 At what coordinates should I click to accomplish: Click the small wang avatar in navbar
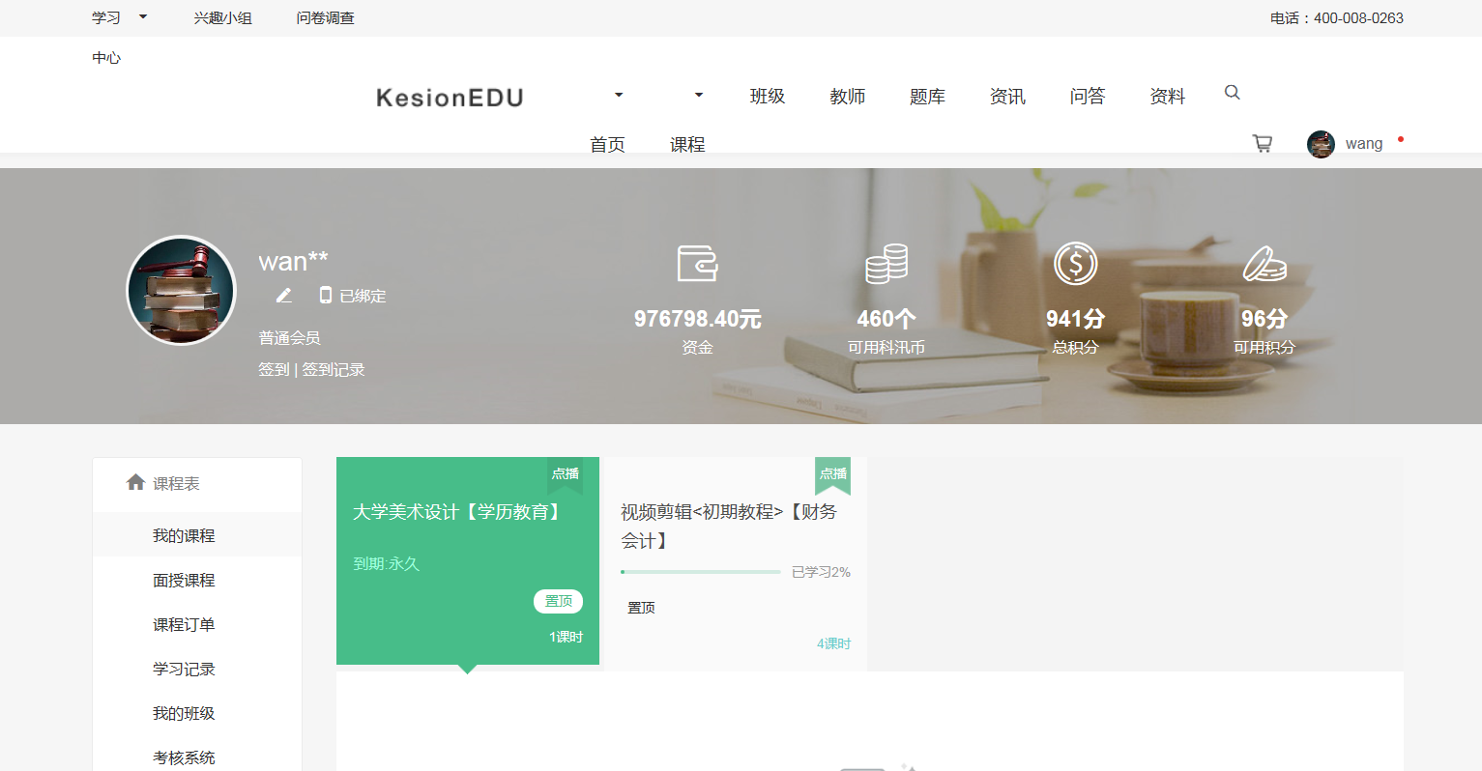1321,144
